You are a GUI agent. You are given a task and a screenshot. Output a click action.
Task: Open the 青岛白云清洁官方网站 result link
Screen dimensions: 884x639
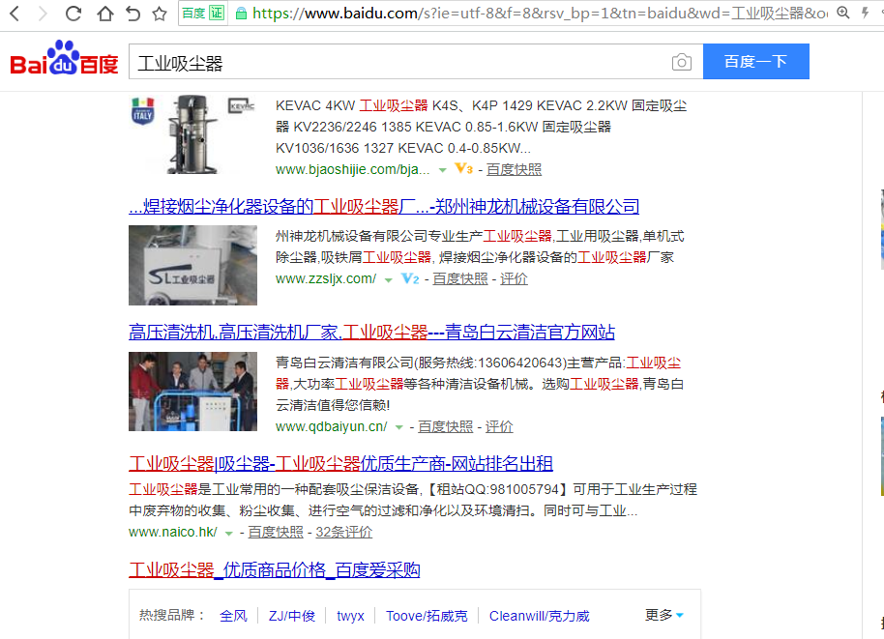(372, 332)
